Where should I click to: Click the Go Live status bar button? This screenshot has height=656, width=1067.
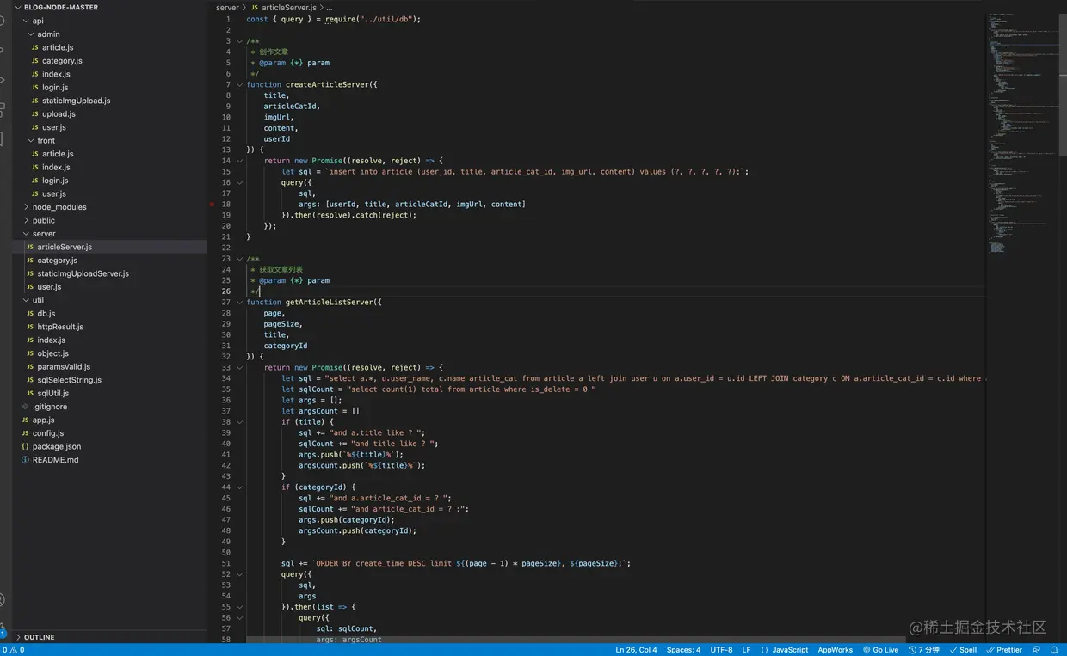tap(880, 650)
